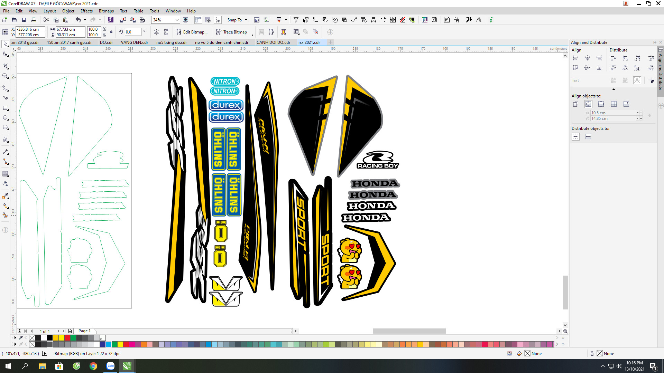Open the x position dropdown arrow in Align panel

[x=637, y=113]
